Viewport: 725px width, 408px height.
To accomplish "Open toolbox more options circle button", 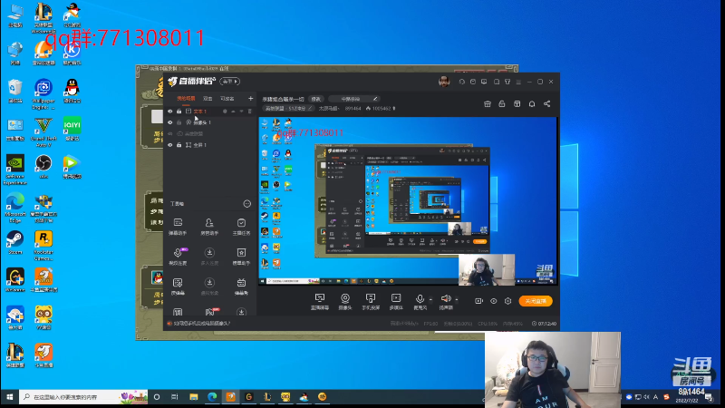I will coord(246,203).
